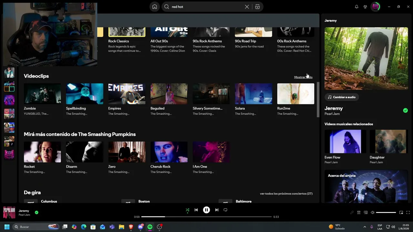Open the 90s Road Trip playlist title

point(246,41)
